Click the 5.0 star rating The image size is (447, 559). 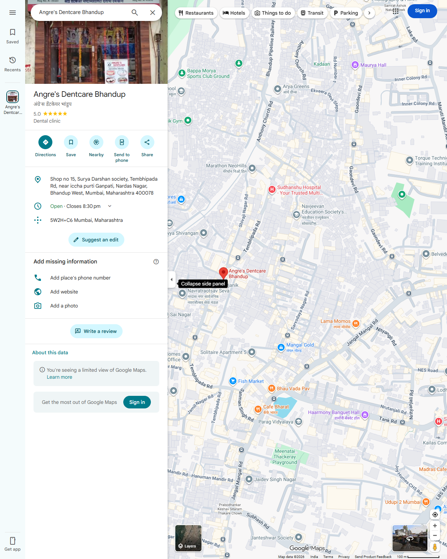[50, 114]
